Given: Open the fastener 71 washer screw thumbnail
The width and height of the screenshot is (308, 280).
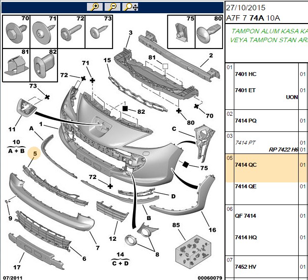Looking at the screenshot, I should click(44, 32).
